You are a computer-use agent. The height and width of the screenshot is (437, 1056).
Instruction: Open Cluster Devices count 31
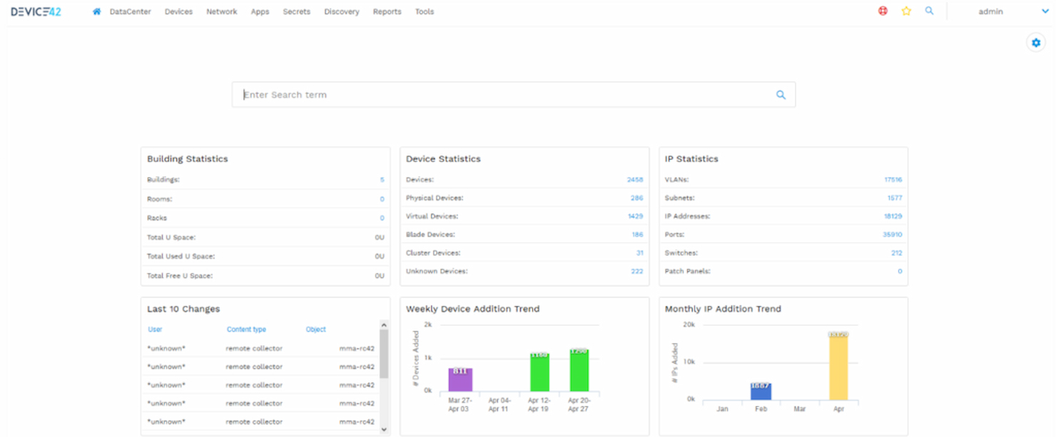(x=639, y=253)
